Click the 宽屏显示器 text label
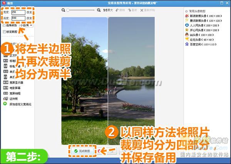 click(x=16, y=82)
